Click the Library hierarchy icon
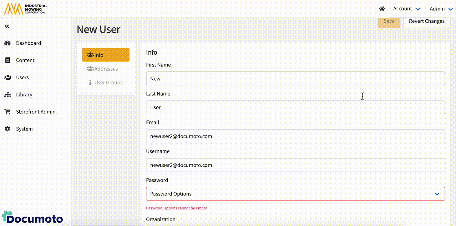This screenshot has height=226, width=456. pos(8,95)
